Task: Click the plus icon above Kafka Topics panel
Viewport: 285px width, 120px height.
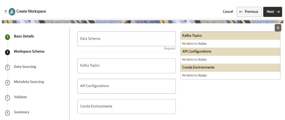Action: [278, 28]
